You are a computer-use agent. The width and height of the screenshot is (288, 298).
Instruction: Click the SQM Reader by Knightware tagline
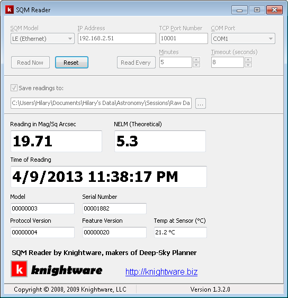click(104, 253)
